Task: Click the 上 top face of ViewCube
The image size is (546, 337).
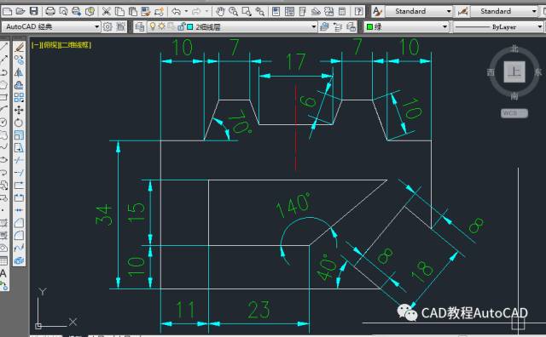Action: point(514,72)
